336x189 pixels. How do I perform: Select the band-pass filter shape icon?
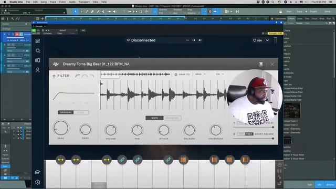85,76
